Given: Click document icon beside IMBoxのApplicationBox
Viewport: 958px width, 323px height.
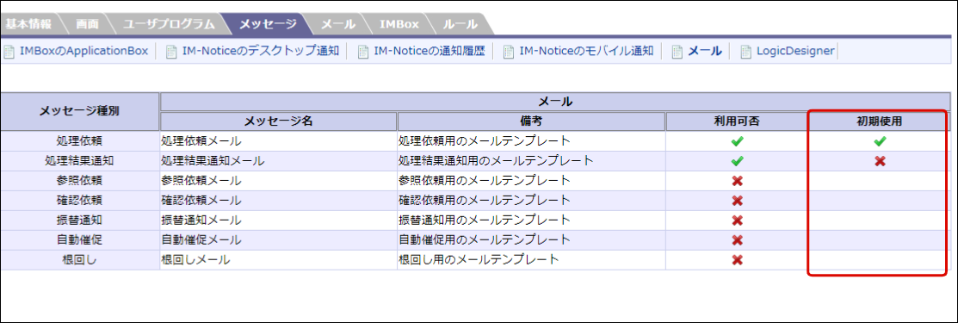Looking at the screenshot, I should point(9,52).
